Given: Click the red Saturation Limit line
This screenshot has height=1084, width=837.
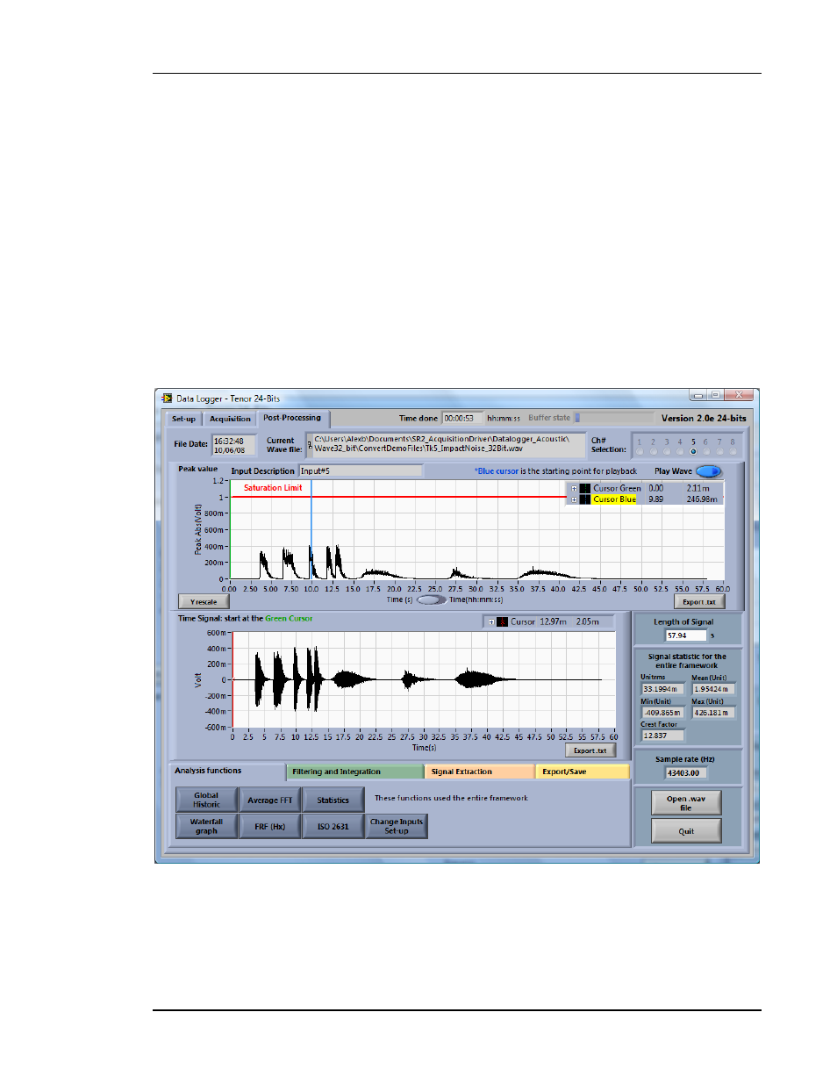Looking at the screenshot, I should (399, 497).
